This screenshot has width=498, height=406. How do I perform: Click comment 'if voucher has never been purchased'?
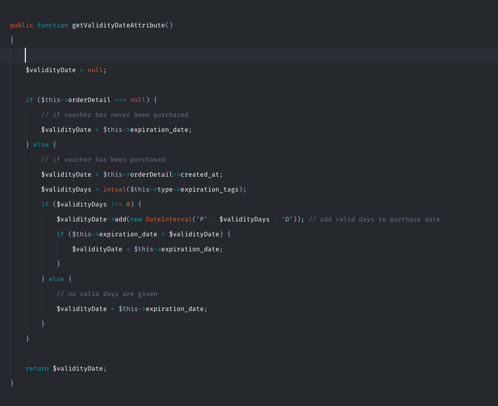pos(115,115)
